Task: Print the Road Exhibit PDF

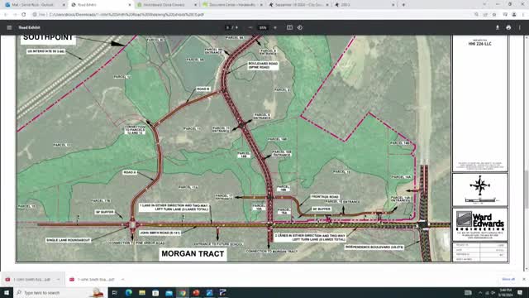Action: click(x=508, y=27)
